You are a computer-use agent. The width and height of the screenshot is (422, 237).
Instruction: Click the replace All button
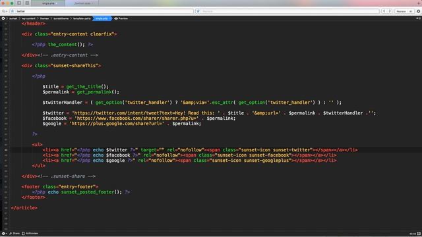coord(411,11)
